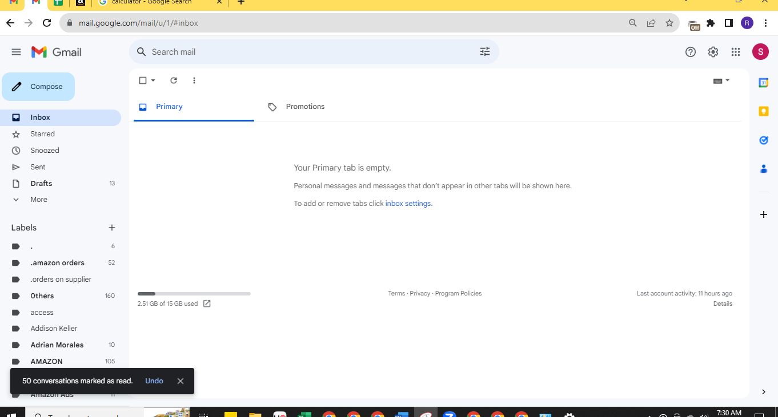Screen dimensions: 778x417
Task: Expand More in the left sidebar
Action: (x=39, y=200)
